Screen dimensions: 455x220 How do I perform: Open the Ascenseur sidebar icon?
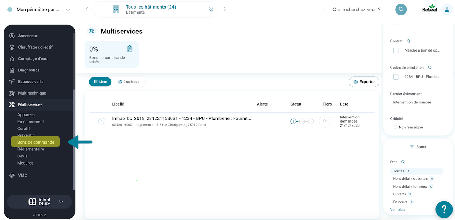click(12, 36)
